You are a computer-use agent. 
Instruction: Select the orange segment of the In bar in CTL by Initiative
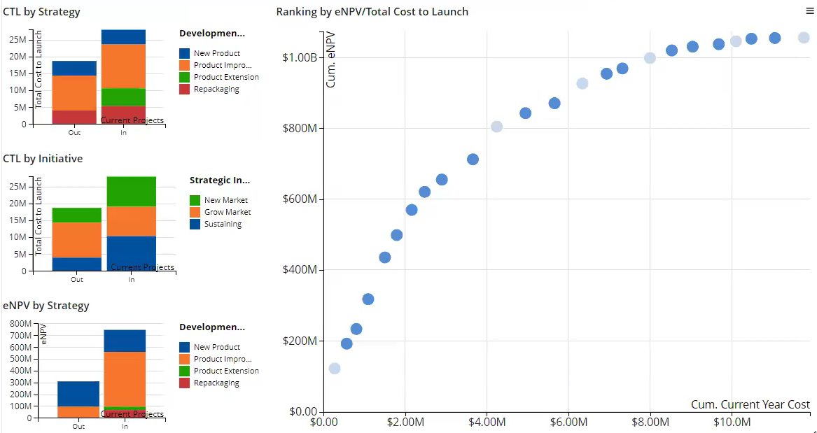(132, 222)
